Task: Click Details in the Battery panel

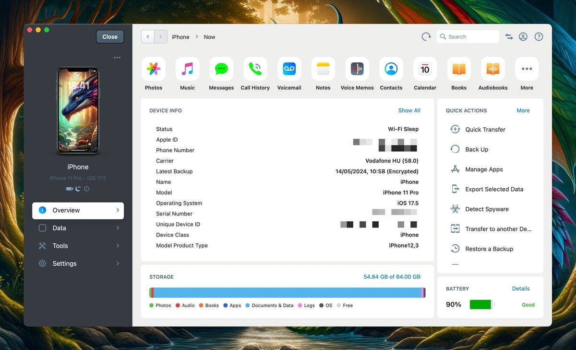Action: [x=521, y=289]
